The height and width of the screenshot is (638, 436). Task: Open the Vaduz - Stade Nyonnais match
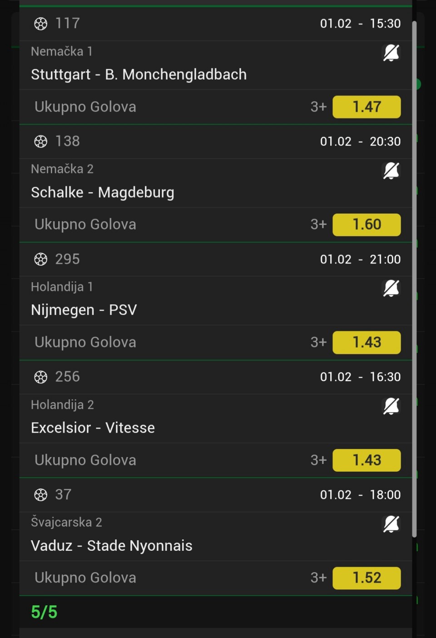[112, 545]
